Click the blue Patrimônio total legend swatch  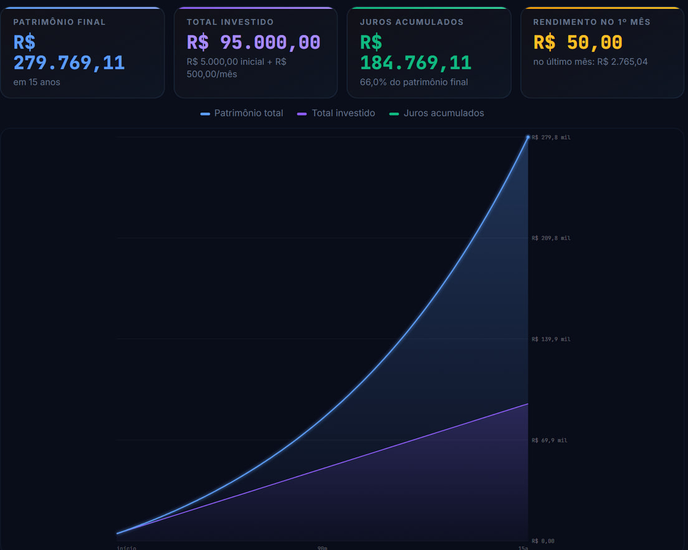pos(205,114)
